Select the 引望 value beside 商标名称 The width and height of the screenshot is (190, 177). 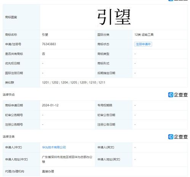tap(45, 35)
